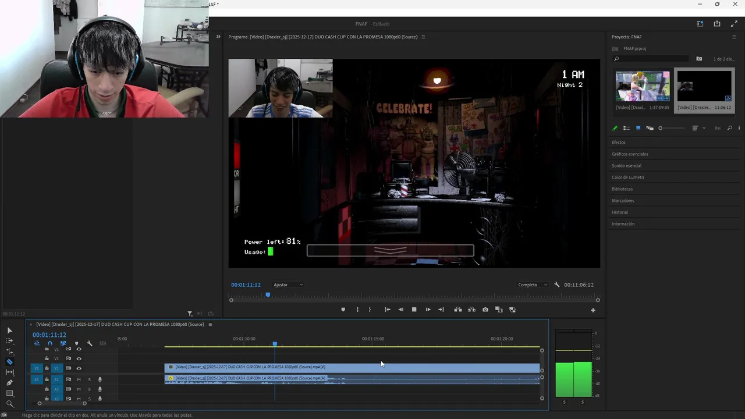The width and height of the screenshot is (745, 419).
Task: Select the Track Select Forward tool
Action: tap(9, 341)
